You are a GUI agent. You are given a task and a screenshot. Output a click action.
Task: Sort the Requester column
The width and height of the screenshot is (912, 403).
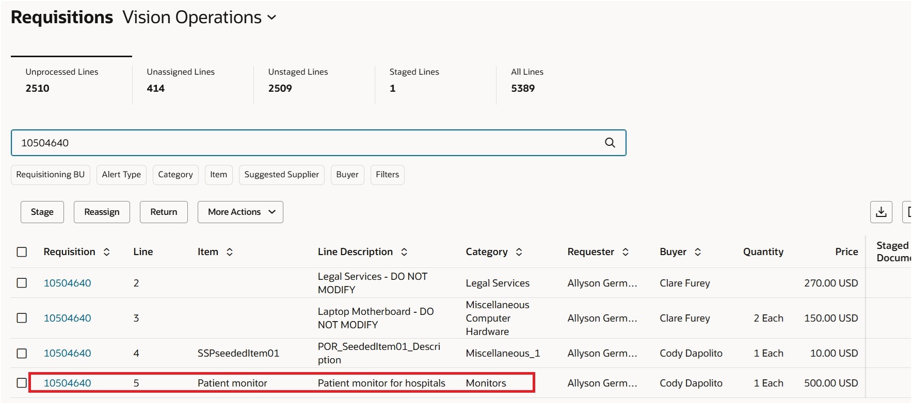pyautogui.click(x=625, y=252)
